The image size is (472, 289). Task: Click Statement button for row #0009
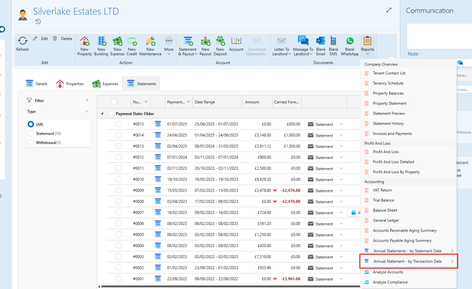pos(320,190)
